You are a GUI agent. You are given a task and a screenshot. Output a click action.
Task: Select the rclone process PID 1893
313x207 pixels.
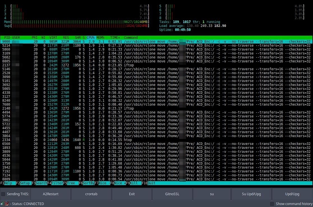tap(156, 148)
